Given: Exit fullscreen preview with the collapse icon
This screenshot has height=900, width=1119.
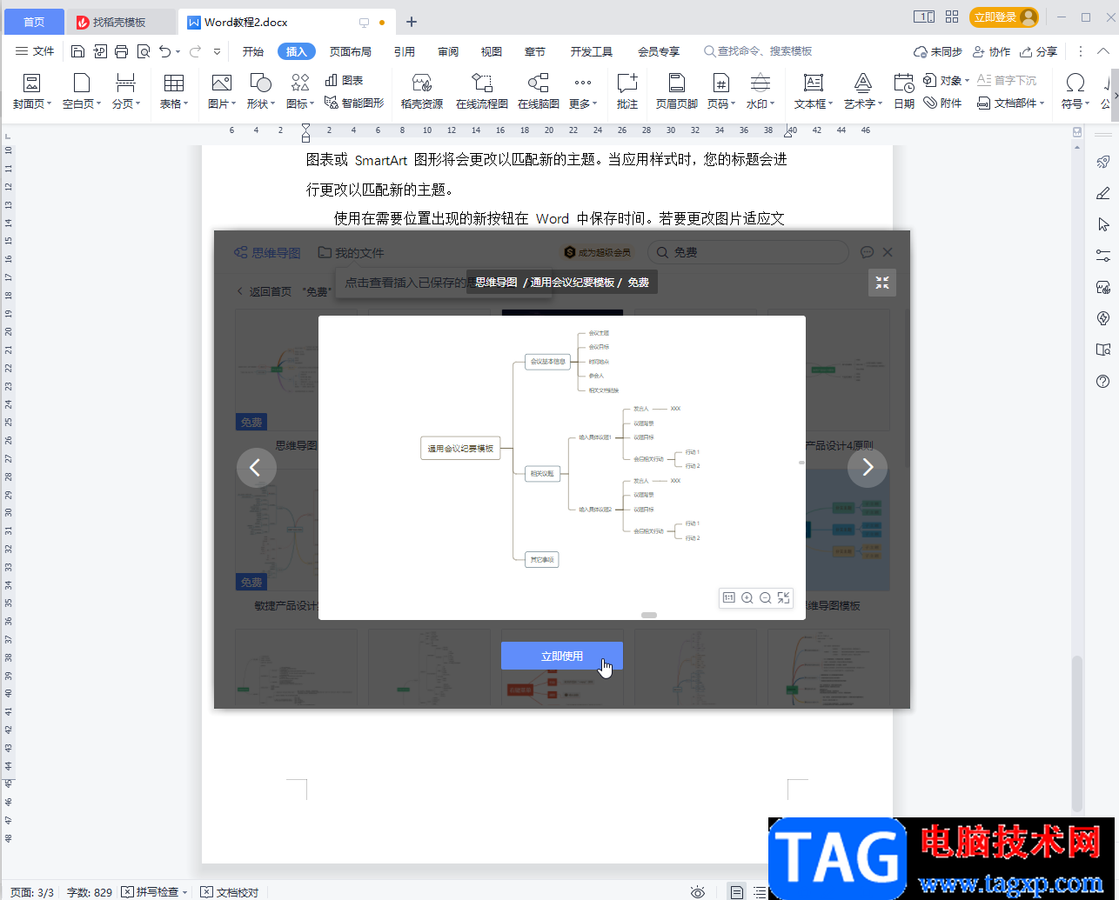Looking at the screenshot, I should (882, 283).
